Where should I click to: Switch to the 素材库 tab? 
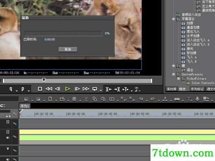click(172, 89)
